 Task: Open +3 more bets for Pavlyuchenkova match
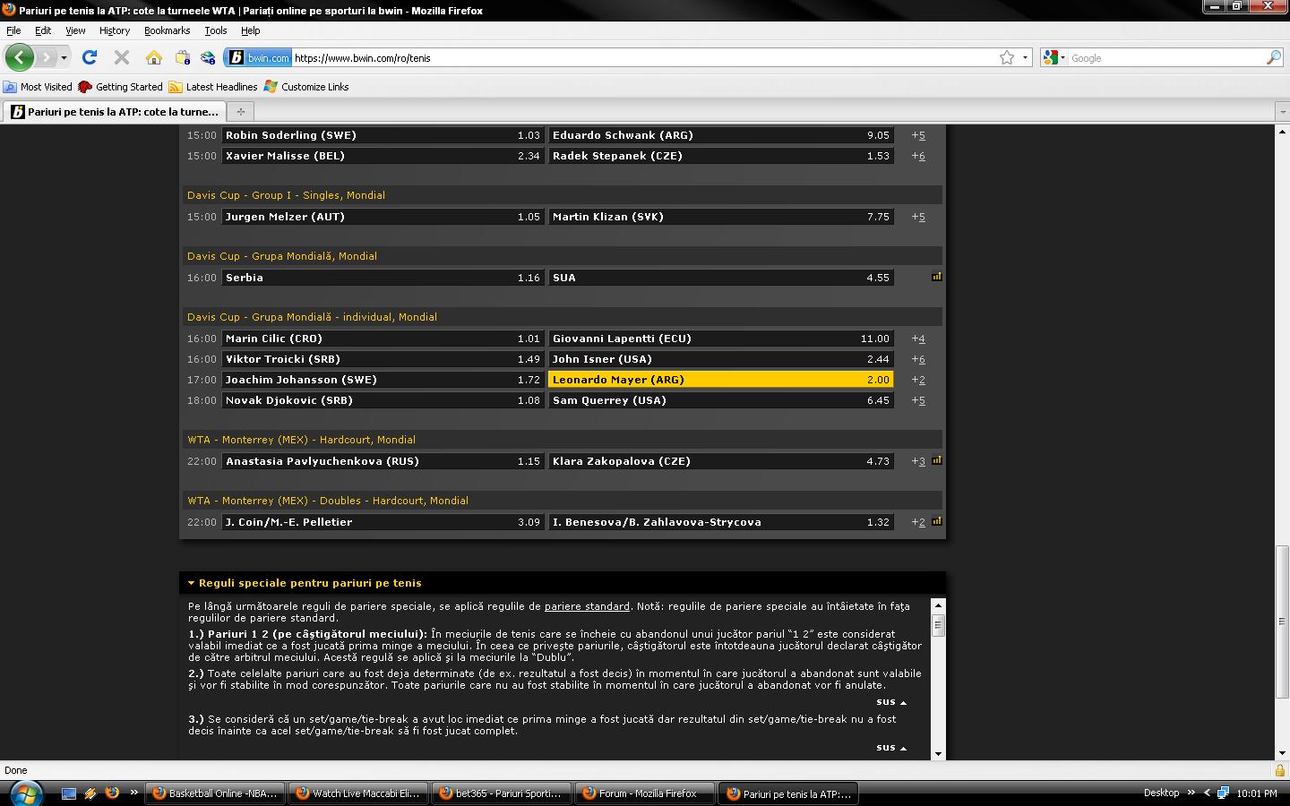coord(918,461)
